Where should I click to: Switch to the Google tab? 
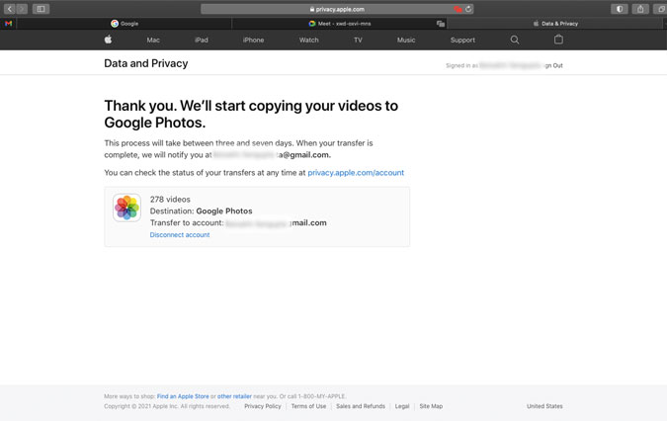[125, 24]
